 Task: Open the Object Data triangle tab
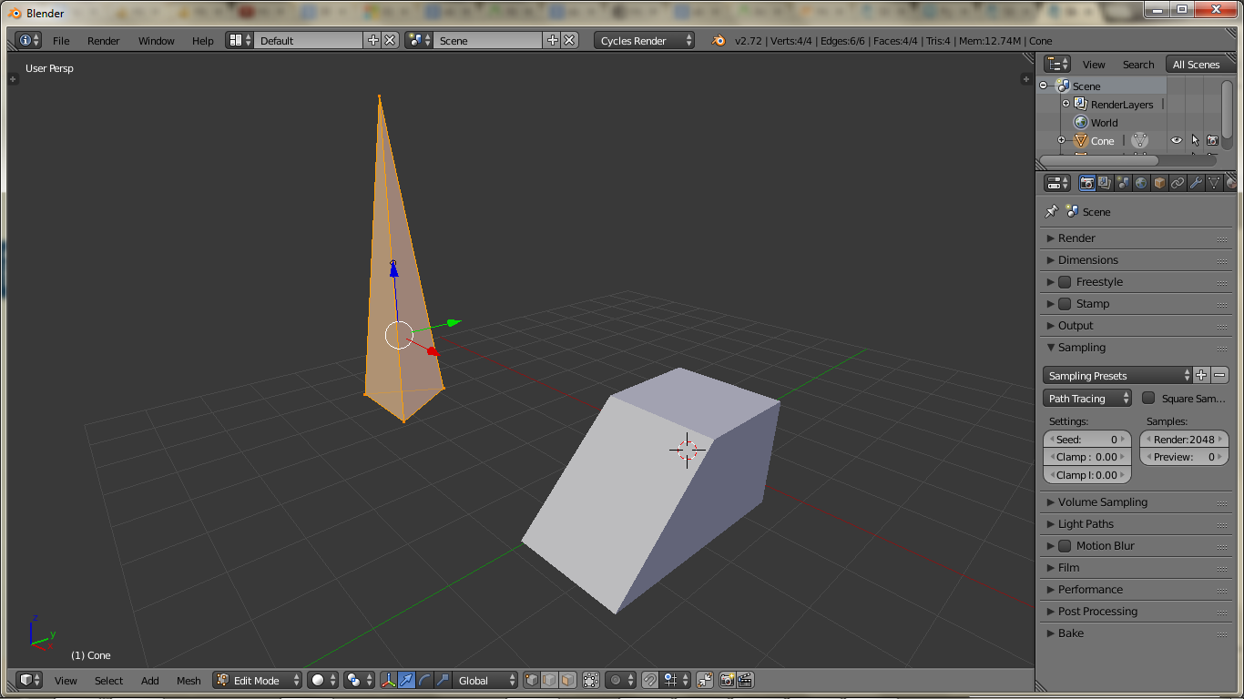[x=1214, y=183]
